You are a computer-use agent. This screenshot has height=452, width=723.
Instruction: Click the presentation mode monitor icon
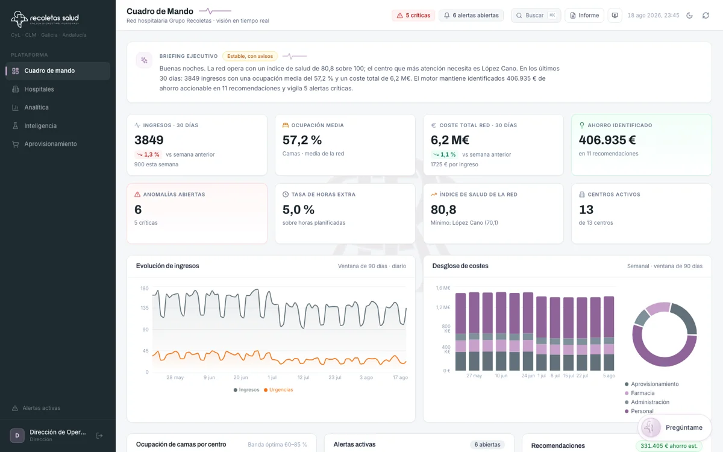coord(615,16)
